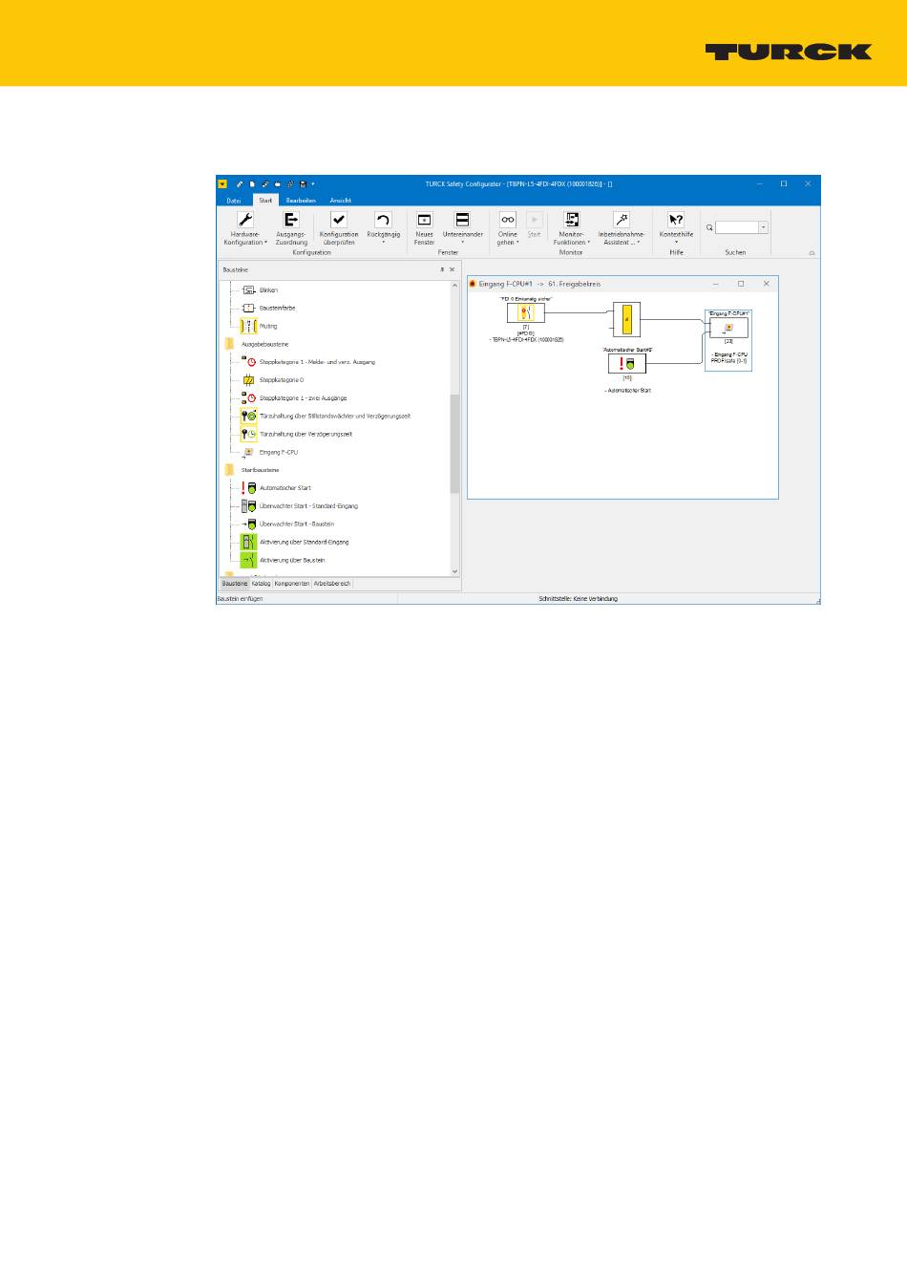Open Monitor-Funktionen icon

click(x=572, y=220)
